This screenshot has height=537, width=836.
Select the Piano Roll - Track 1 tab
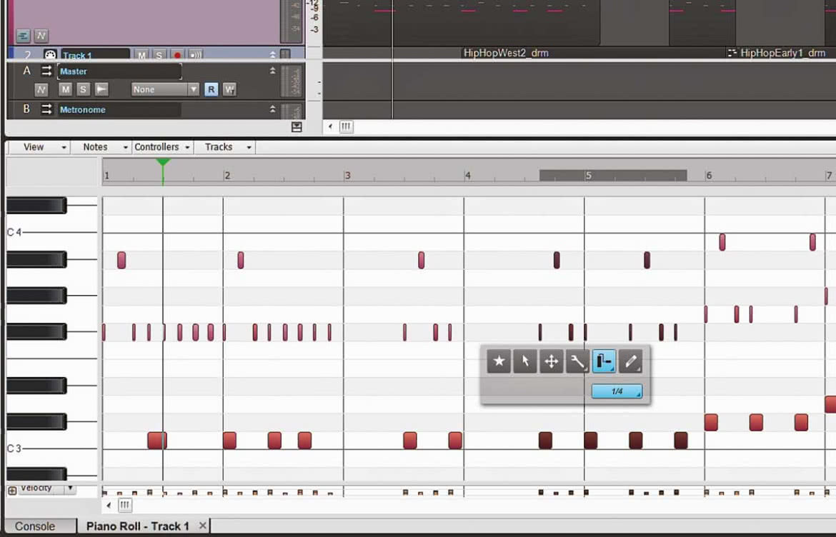tap(138, 526)
